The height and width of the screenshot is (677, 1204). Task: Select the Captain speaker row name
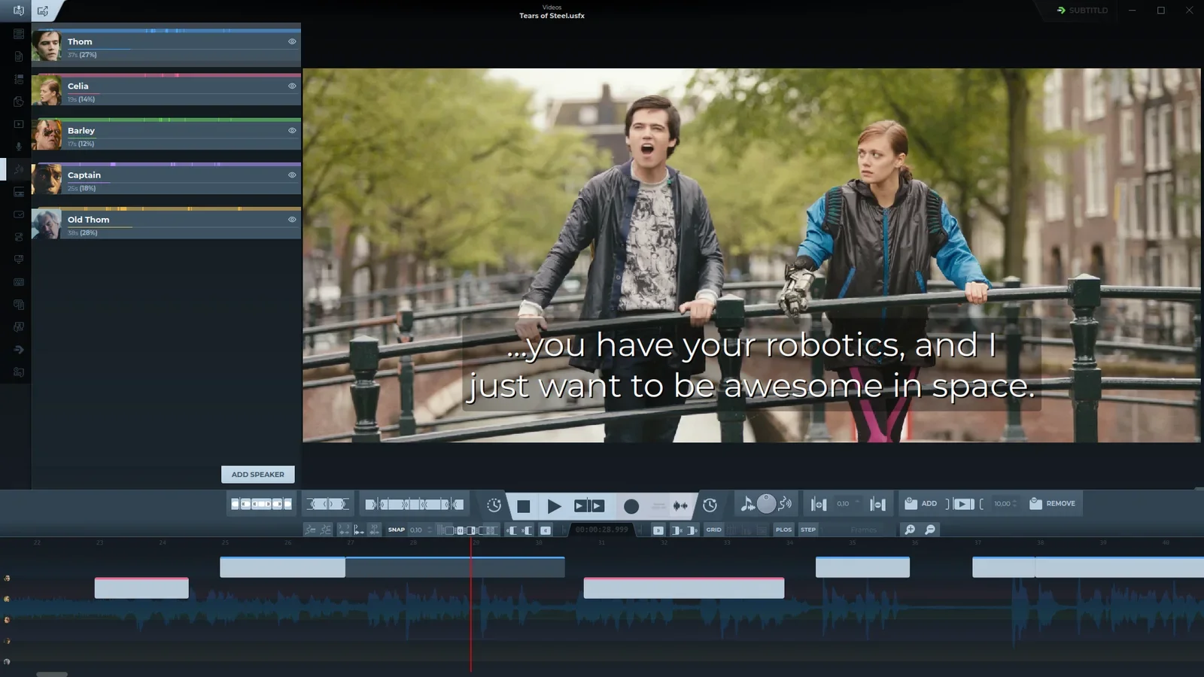click(84, 175)
